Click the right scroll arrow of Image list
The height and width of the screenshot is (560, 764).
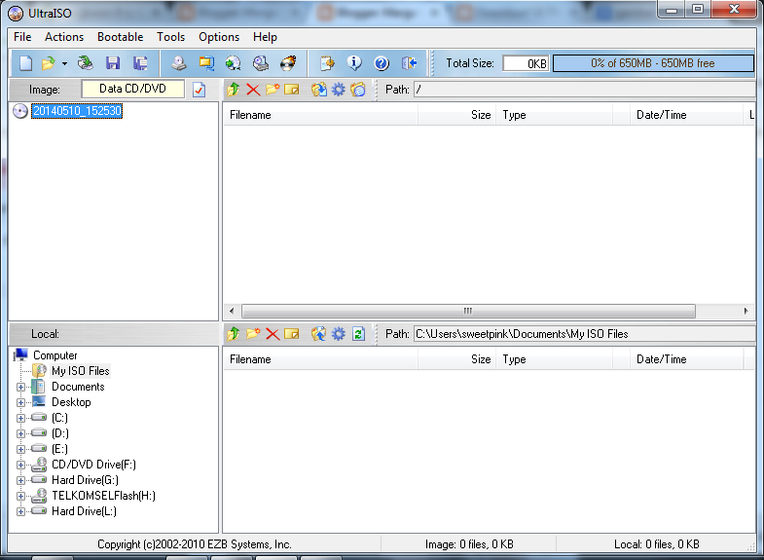(x=746, y=311)
